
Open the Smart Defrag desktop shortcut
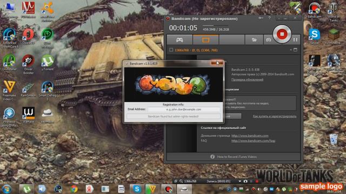[47, 91]
